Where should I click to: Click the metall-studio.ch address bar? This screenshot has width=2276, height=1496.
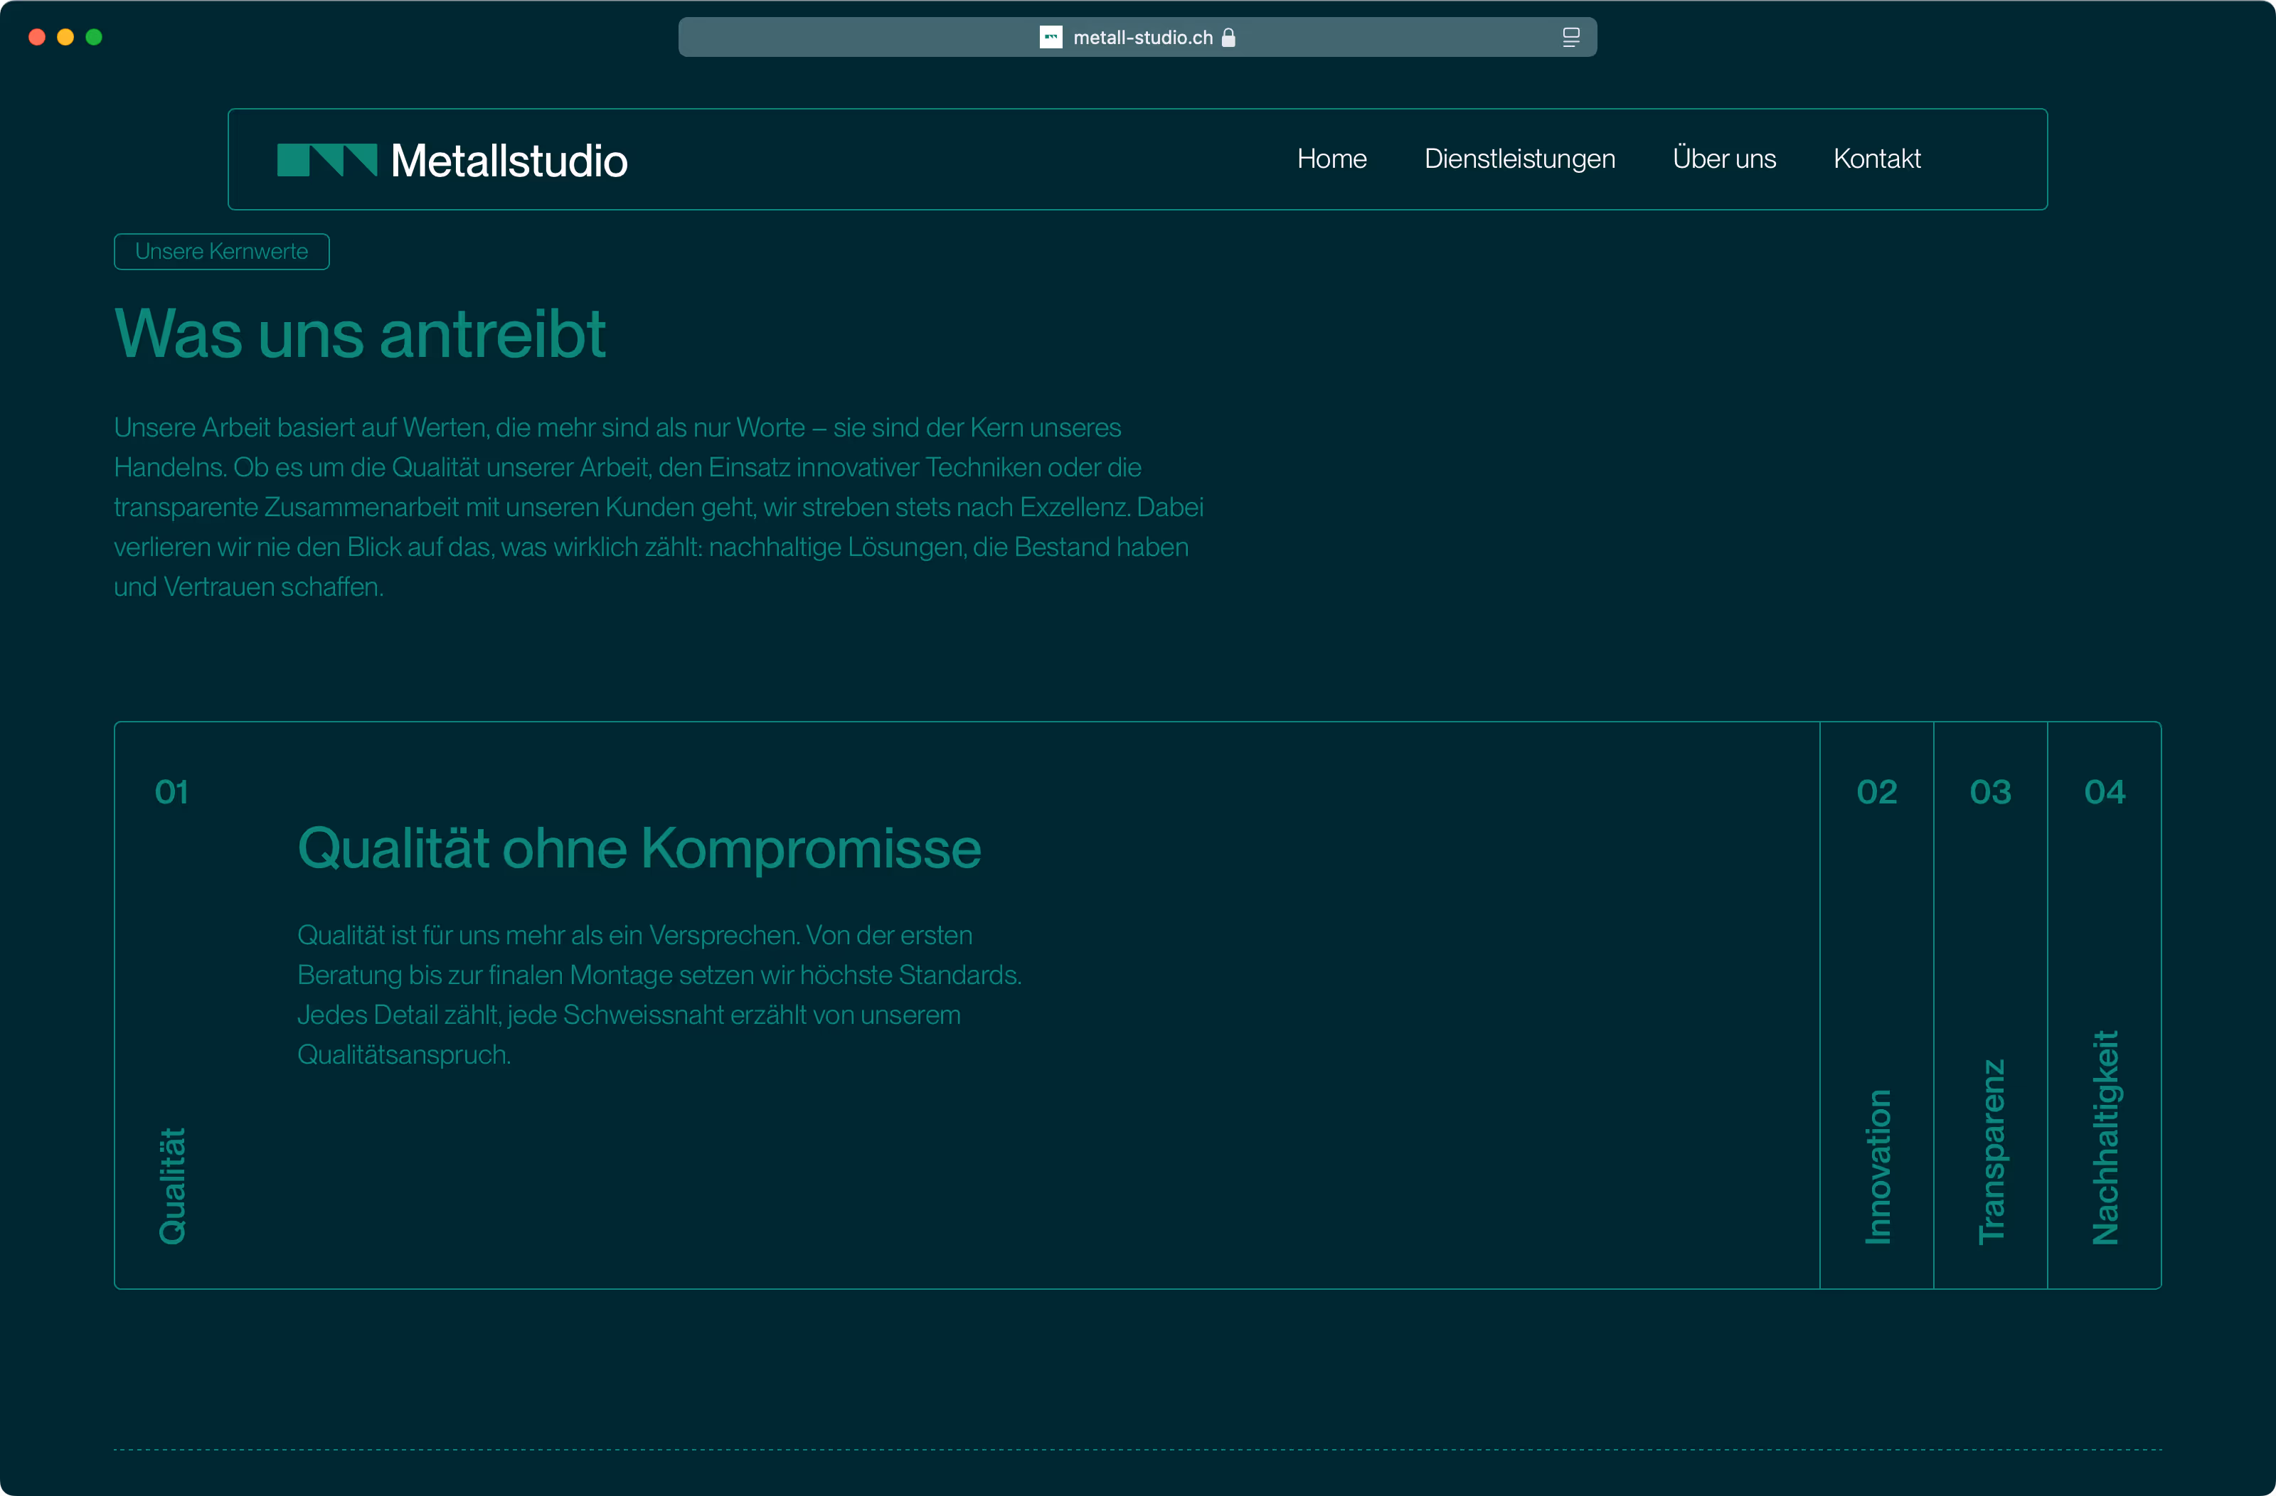(x=1137, y=37)
